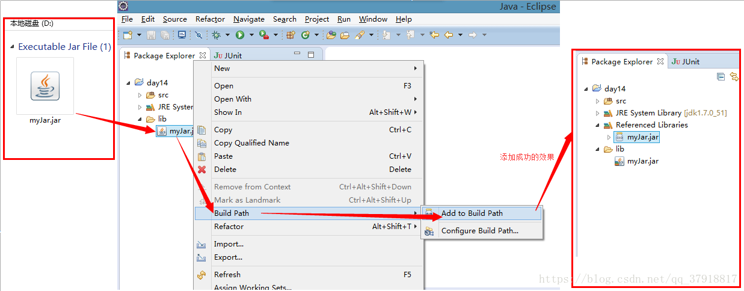Open the Refactor menu in the menu bar
Viewport: 744px width, 291px height.
pos(210,19)
